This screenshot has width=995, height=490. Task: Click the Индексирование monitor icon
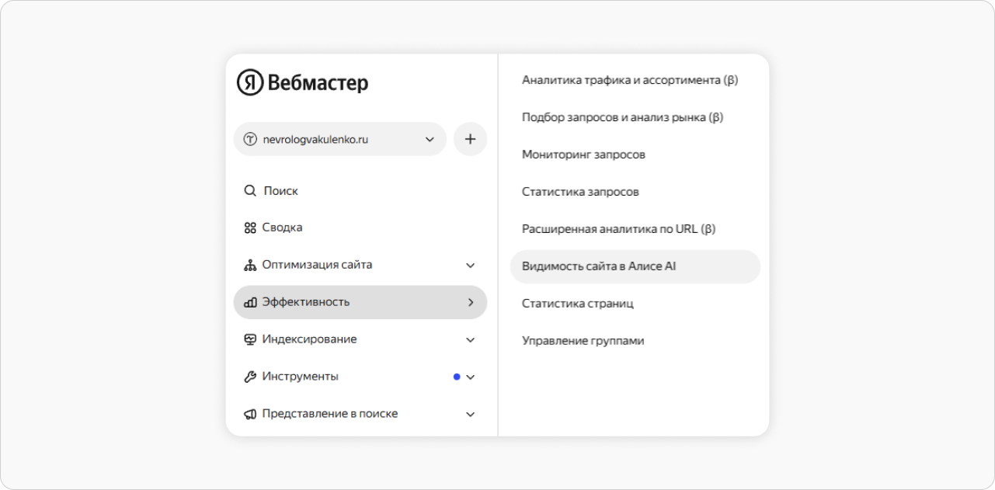pyautogui.click(x=250, y=339)
